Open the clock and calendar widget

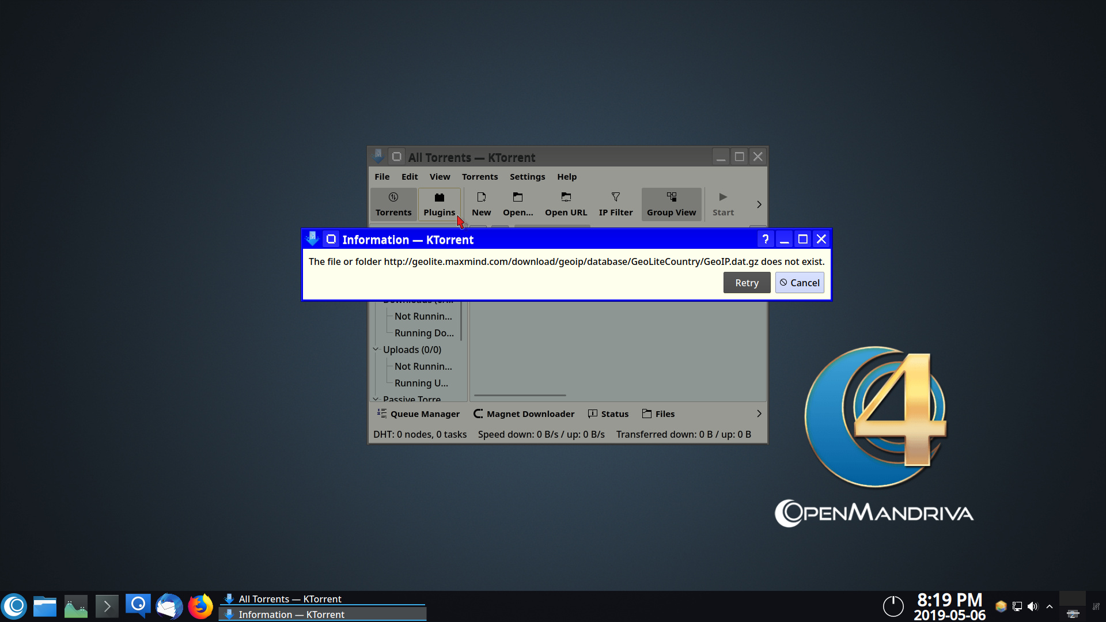[949, 607]
